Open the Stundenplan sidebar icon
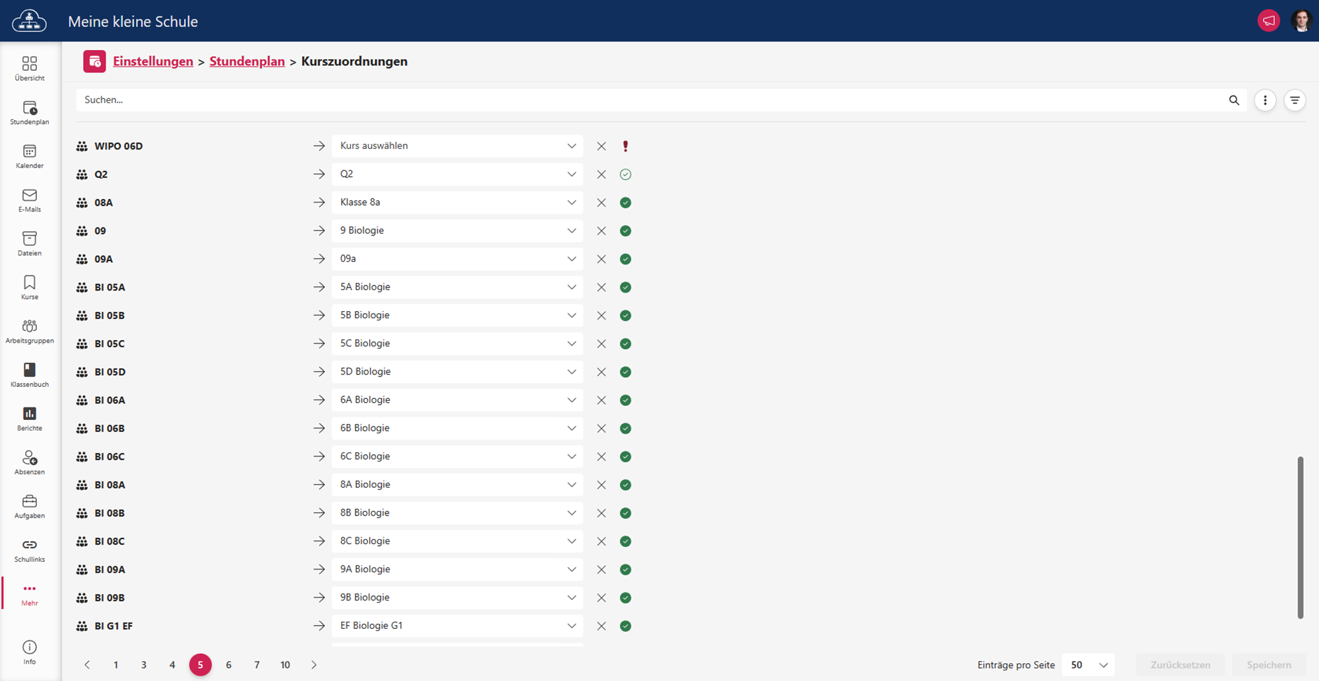 click(30, 112)
